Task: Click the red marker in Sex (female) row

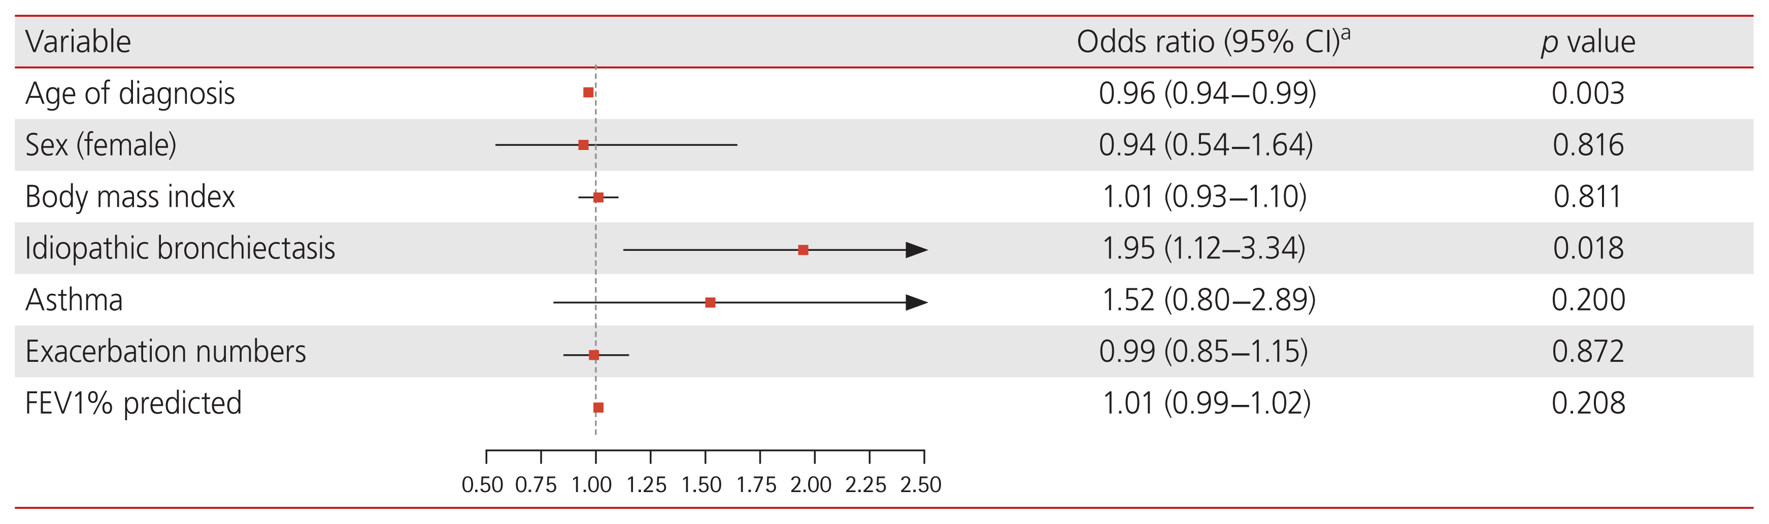Action: (583, 145)
